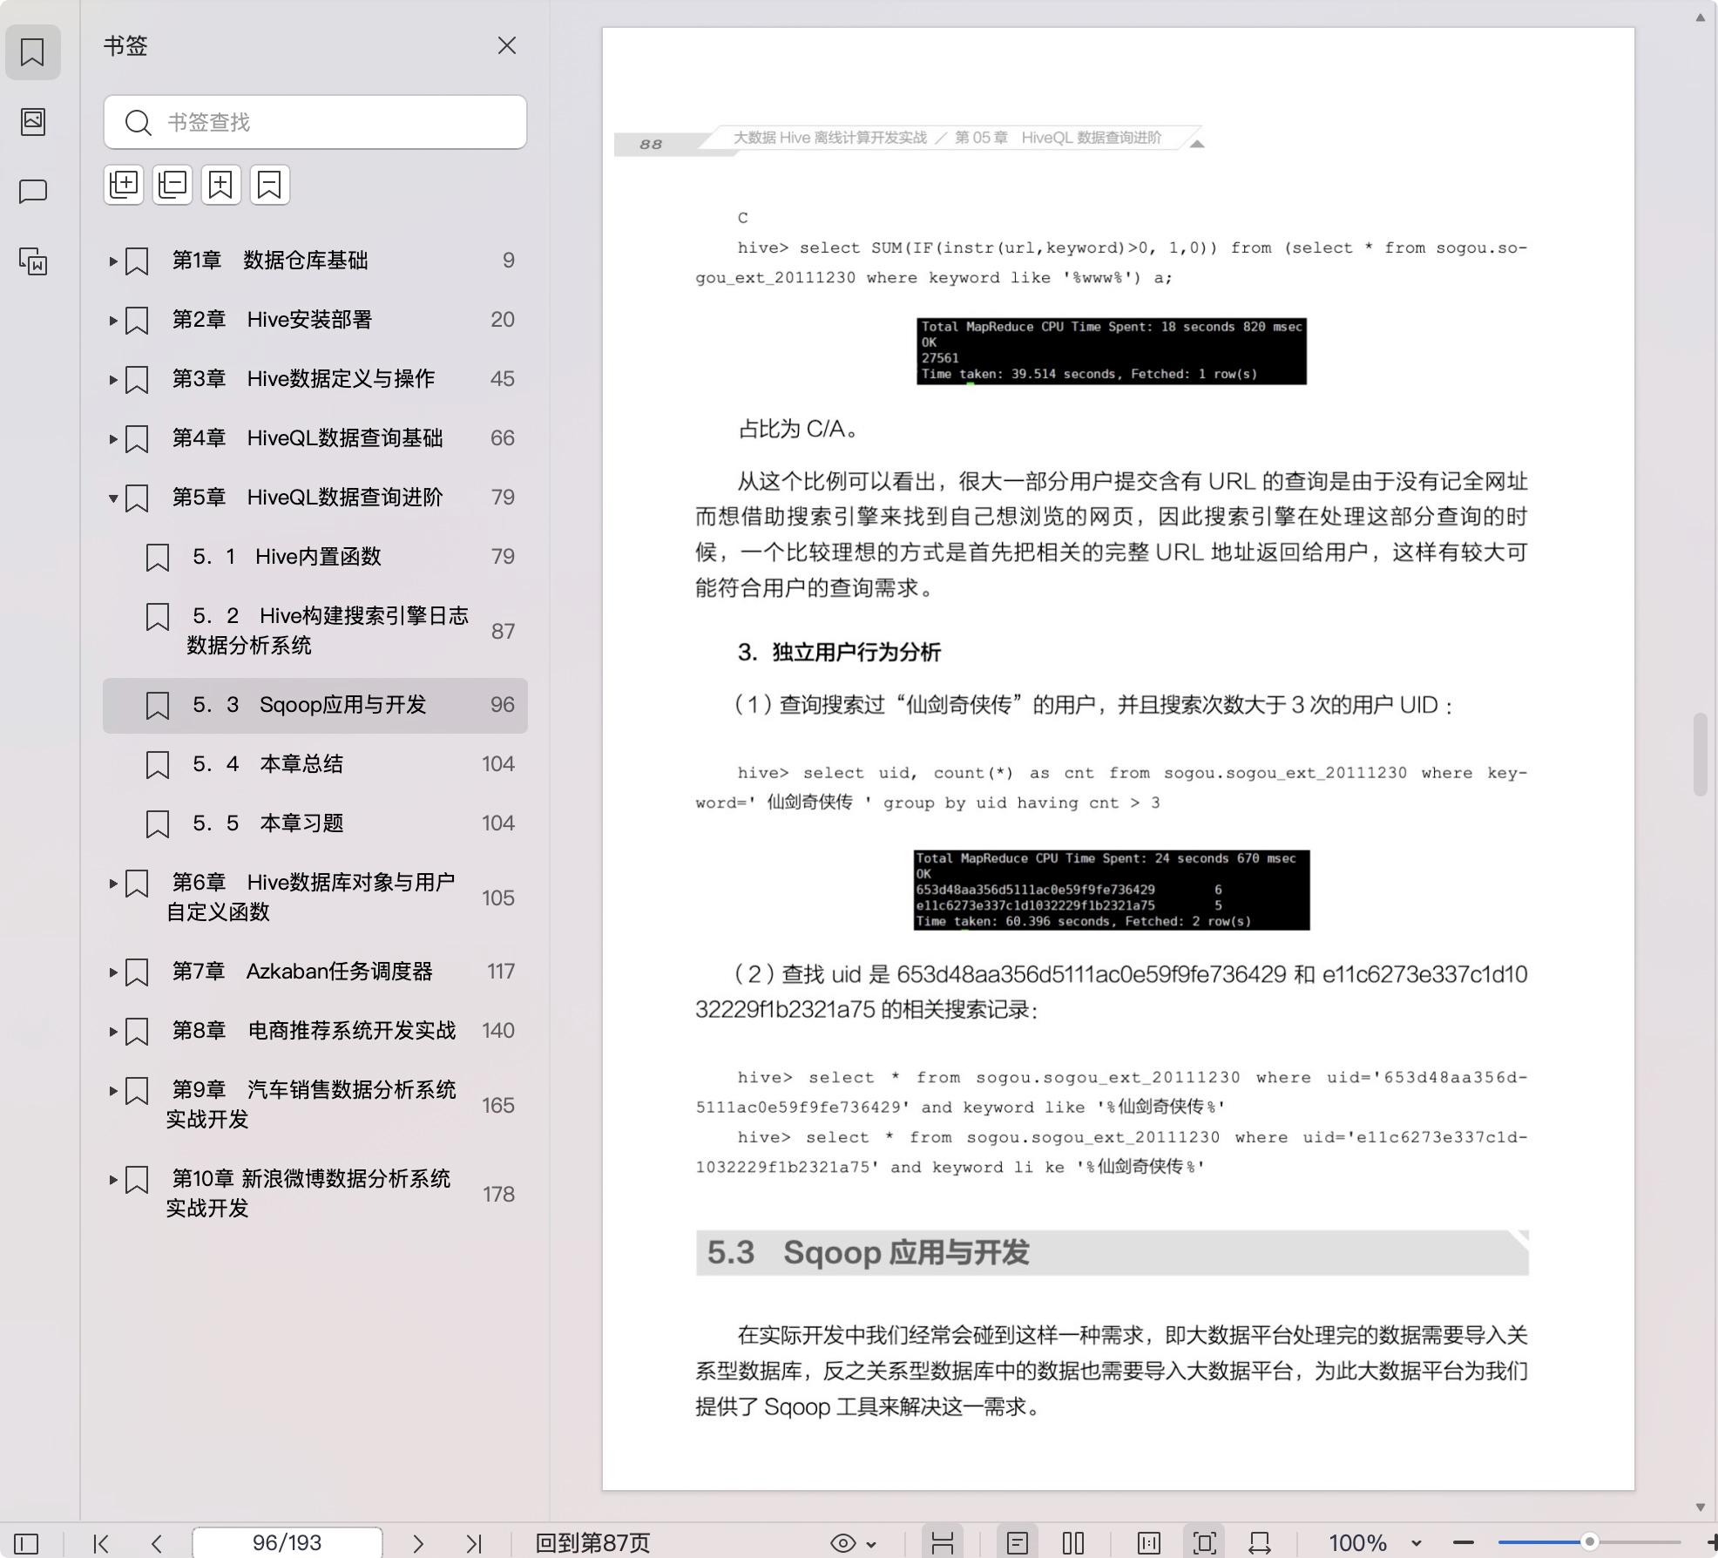Jump to 5.2 Hive构建搜索引擎日志 bookmark
Screen dimensions: 1718x1558
click(315, 631)
